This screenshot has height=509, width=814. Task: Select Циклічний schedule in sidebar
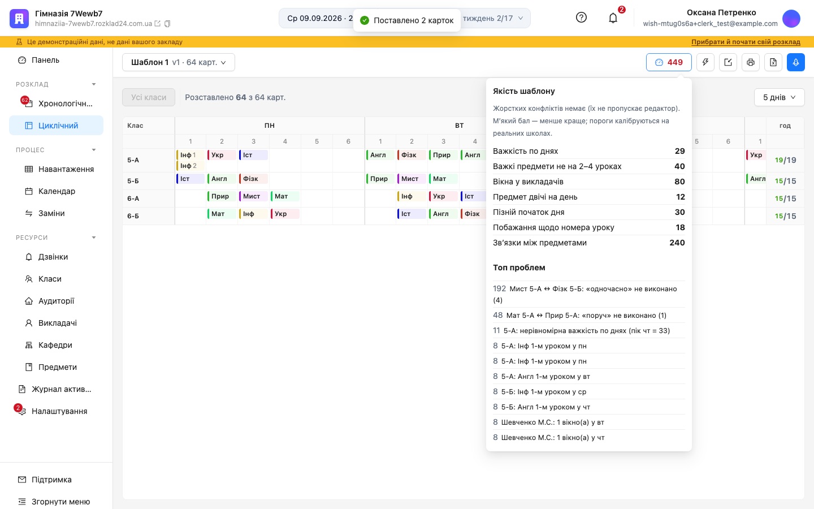[x=56, y=126]
